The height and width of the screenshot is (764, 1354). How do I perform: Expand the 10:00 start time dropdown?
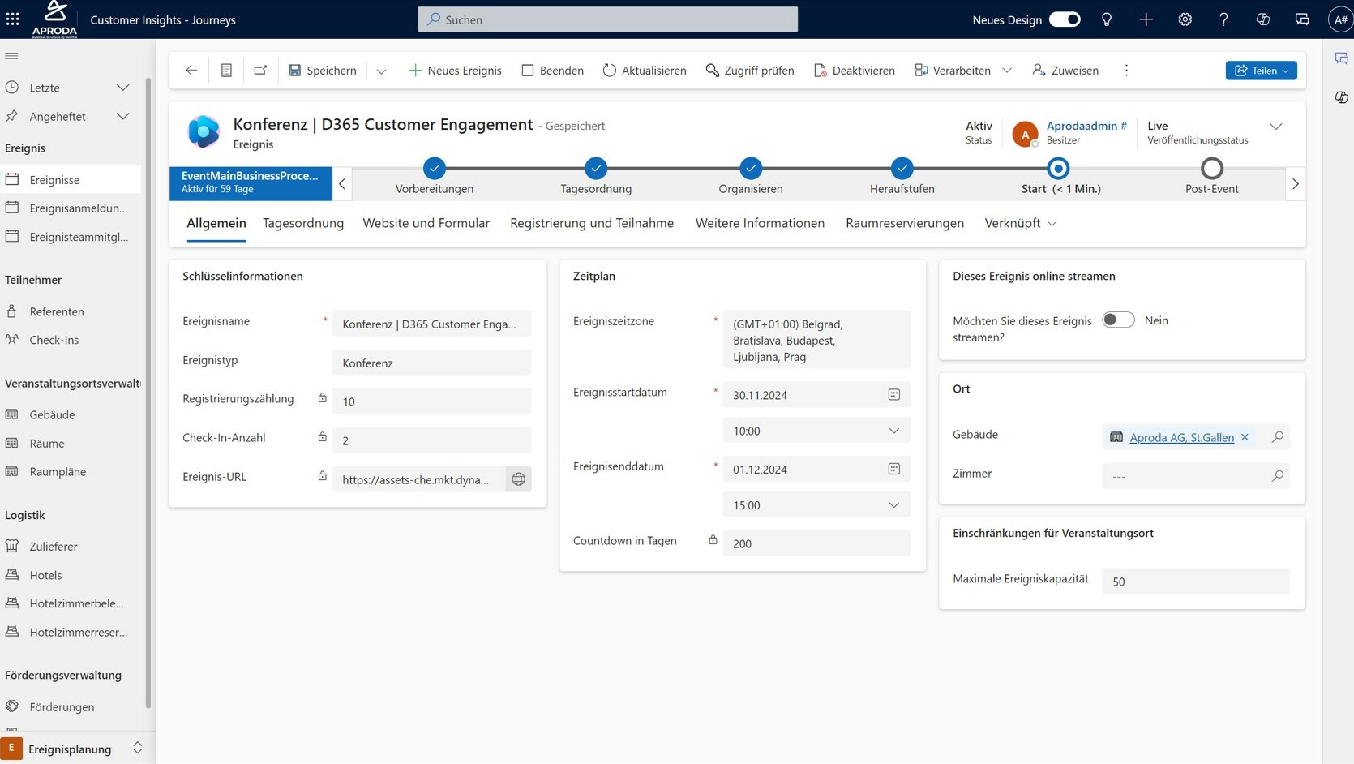[x=893, y=431]
